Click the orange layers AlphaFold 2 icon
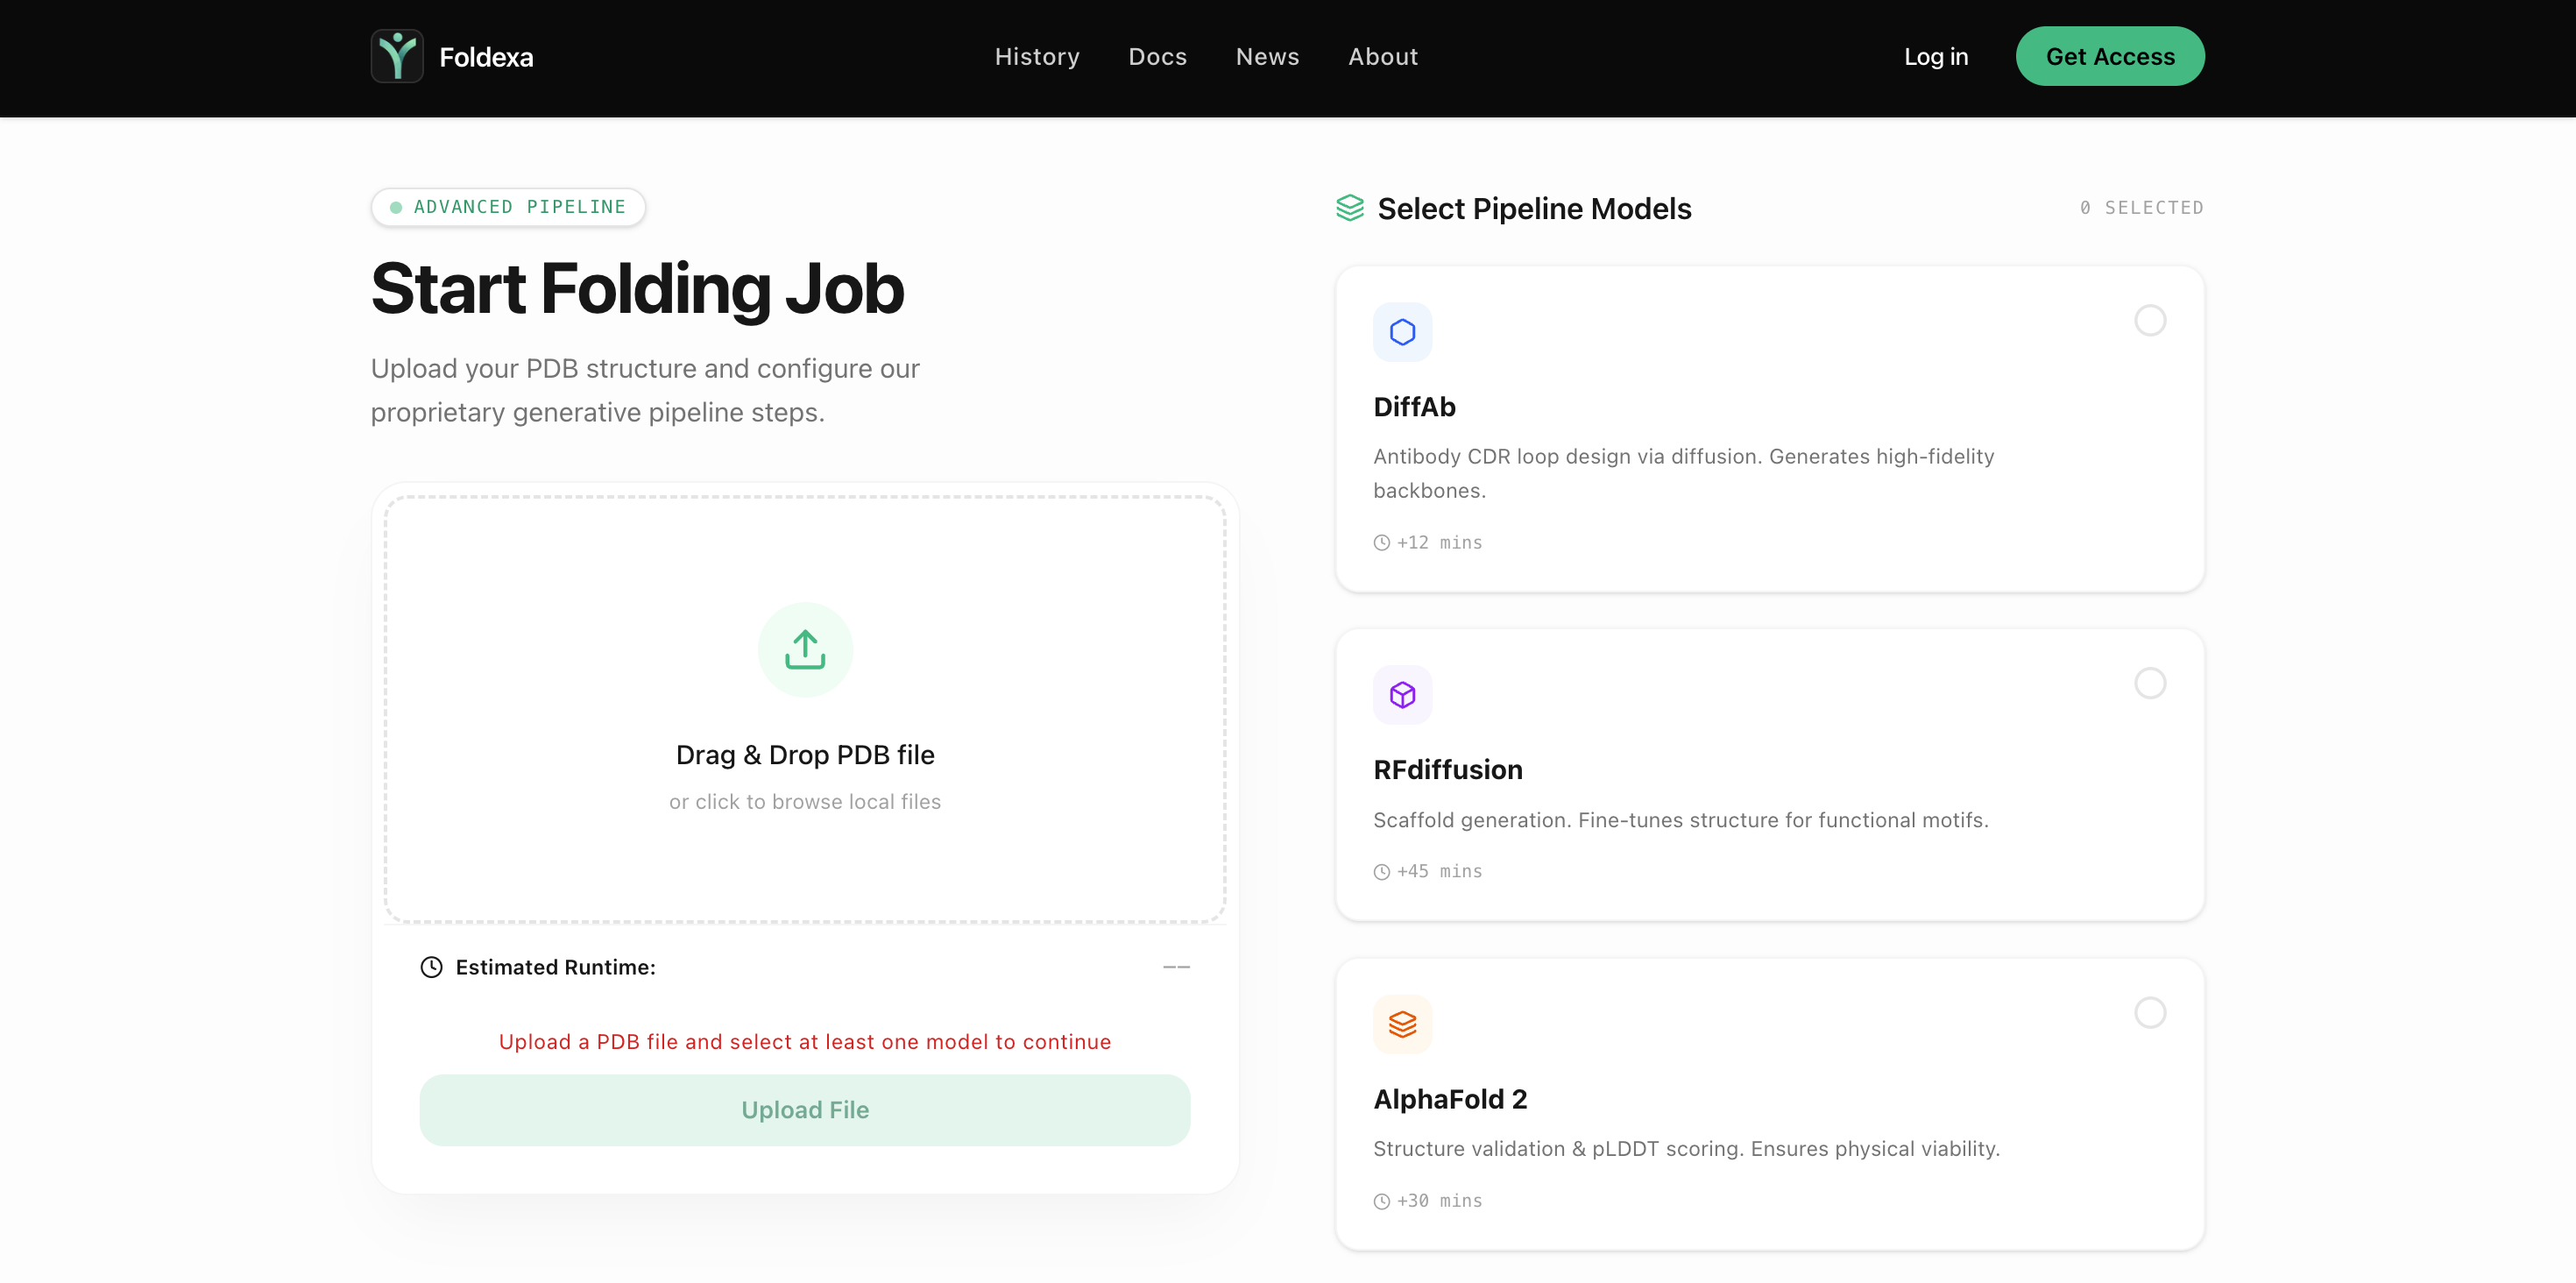2576x1283 pixels. (x=1402, y=1024)
